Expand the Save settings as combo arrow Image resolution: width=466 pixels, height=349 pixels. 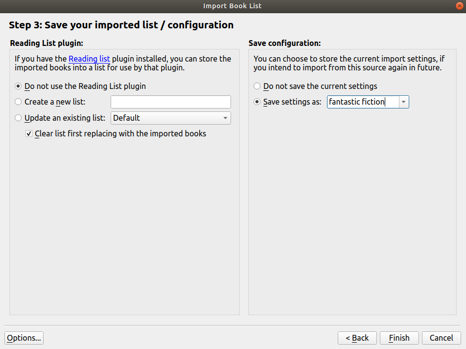coord(403,102)
